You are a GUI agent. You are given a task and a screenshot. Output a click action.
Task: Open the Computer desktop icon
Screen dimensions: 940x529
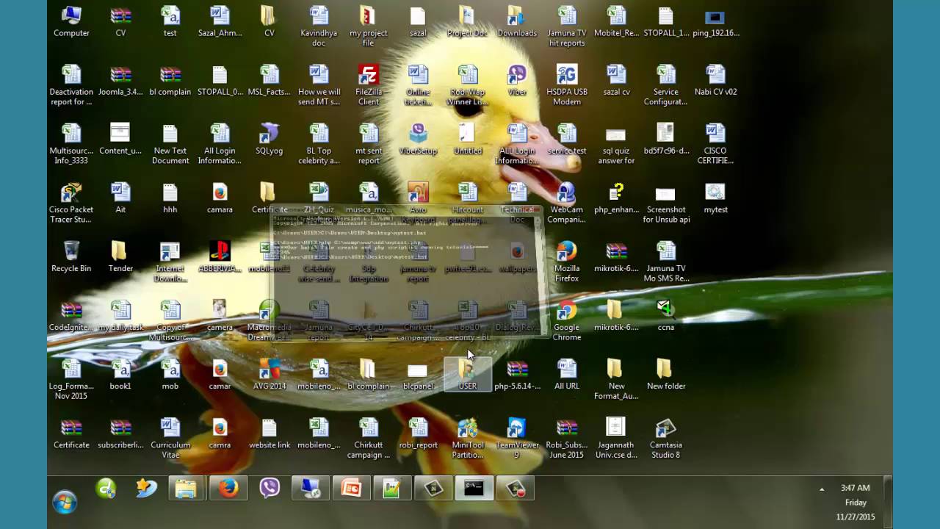click(71, 22)
